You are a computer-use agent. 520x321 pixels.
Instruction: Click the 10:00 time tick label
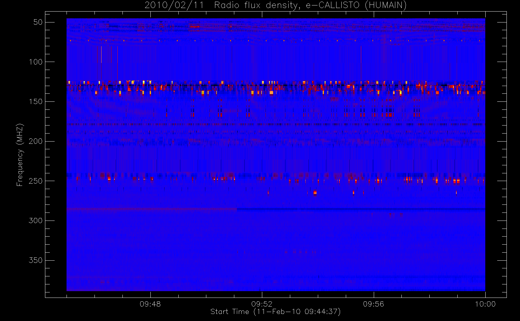(x=485, y=304)
